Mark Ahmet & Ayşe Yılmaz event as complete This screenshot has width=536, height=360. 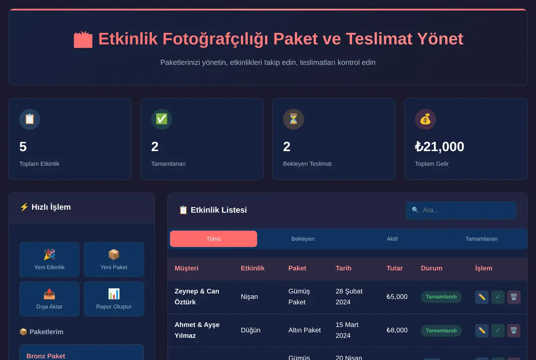click(498, 331)
